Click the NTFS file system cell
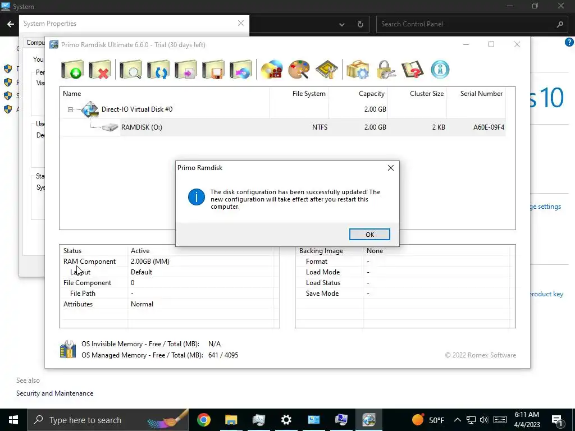Image resolution: width=575 pixels, height=431 pixels. click(320, 127)
